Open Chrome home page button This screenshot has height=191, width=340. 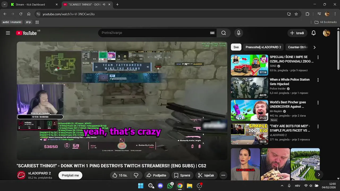[29, 14]
